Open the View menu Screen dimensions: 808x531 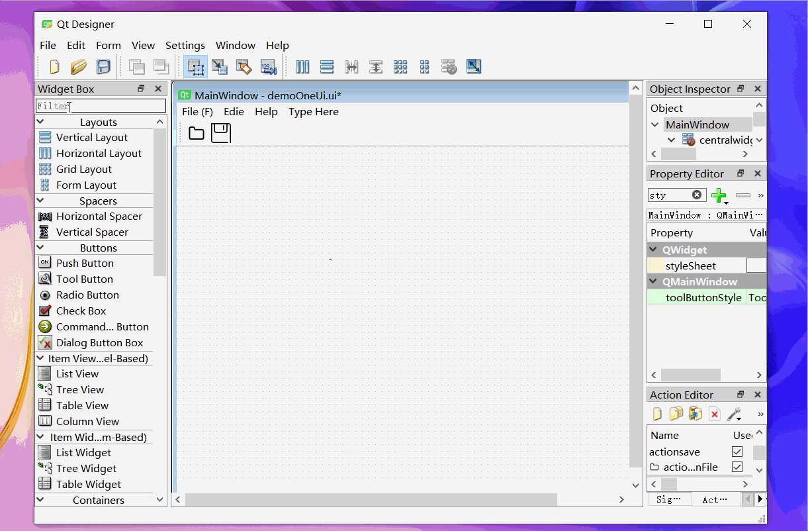(143, 45)
